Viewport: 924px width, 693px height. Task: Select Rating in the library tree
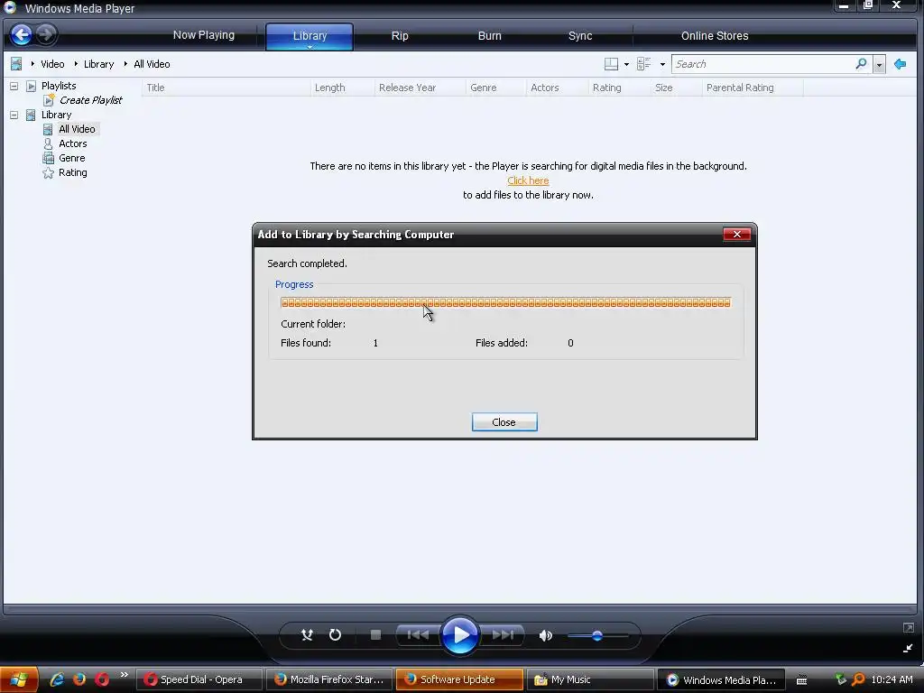pyautogui.click(x=72, y=172)
